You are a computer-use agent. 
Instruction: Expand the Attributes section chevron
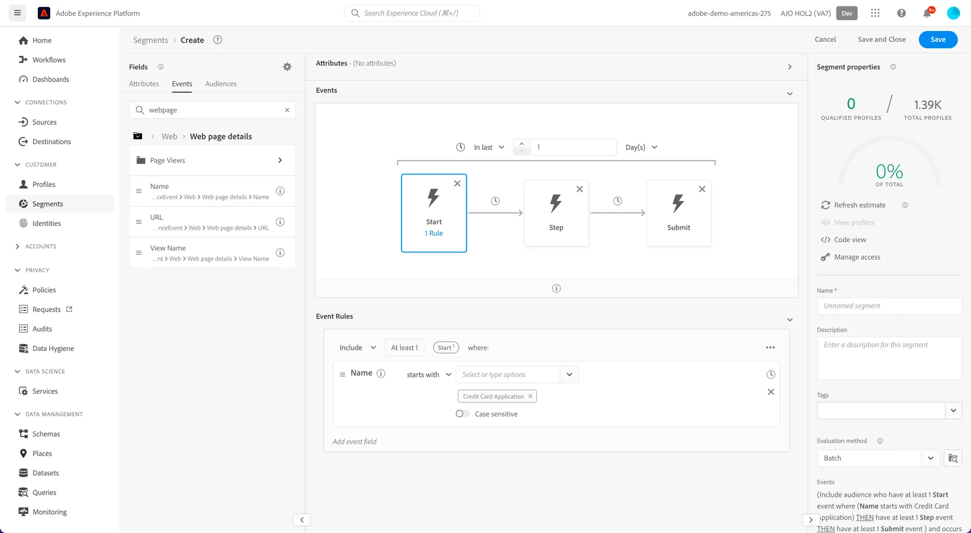pos(789,67)
